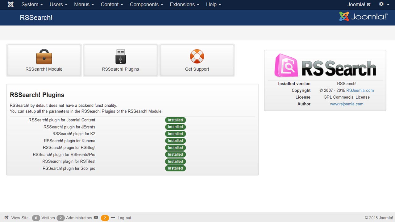Open the Users menu

coord(58,4)
